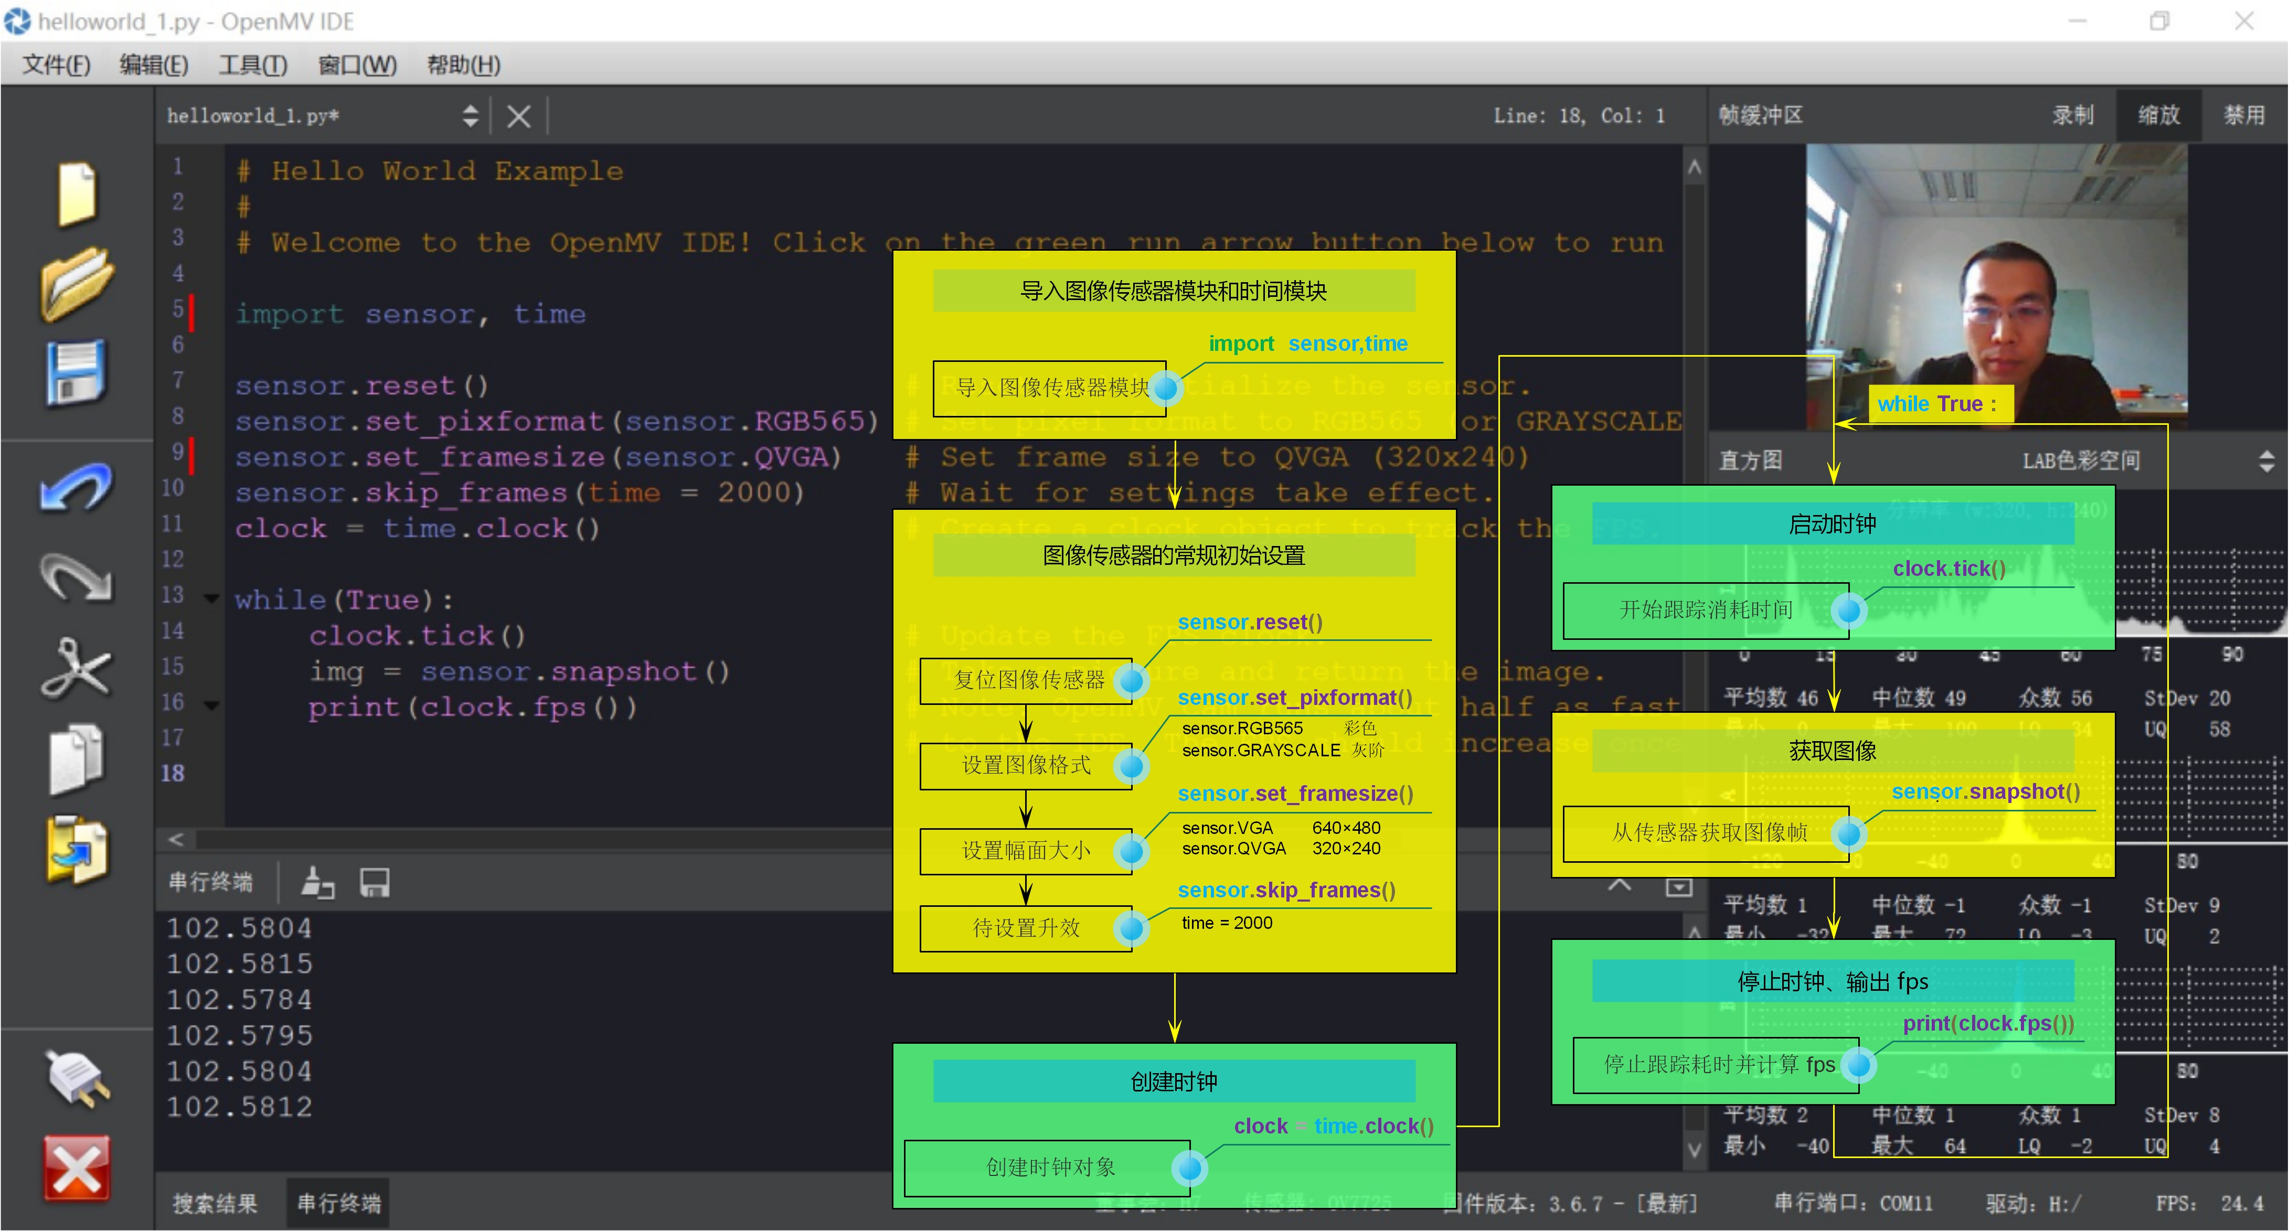
Task: Collapse while loop fold arrow line 13
Action: tap(211, 600)
